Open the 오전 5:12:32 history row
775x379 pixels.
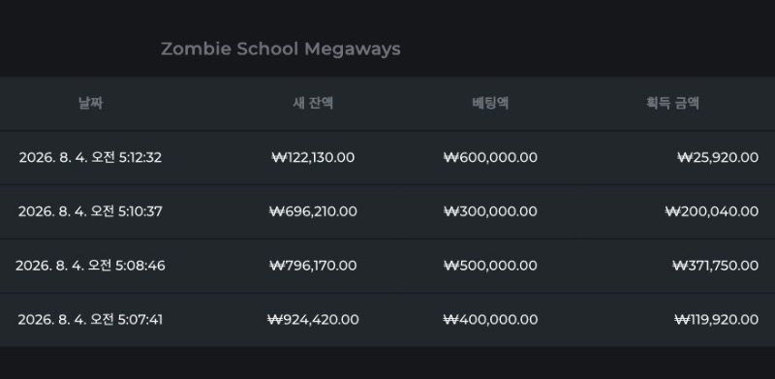[x=387, y=157]
